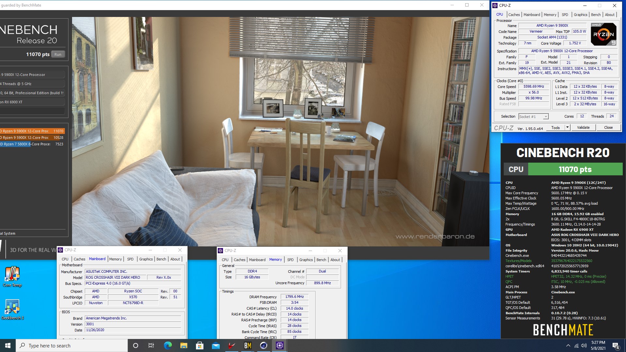The width and height of the screenshot is (626, 352).
Task: Open volume control tray icon
Action: tap(584, 345)
